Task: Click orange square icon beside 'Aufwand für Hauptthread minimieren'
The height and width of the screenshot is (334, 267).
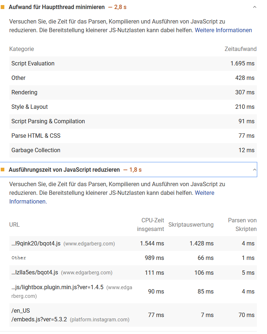Action: (3, 7)
